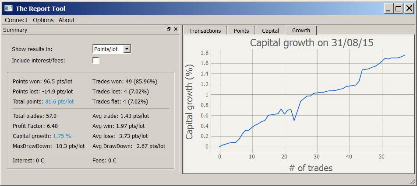
Task: Click Profit Factor: 6.48
Action: [35, 126]
